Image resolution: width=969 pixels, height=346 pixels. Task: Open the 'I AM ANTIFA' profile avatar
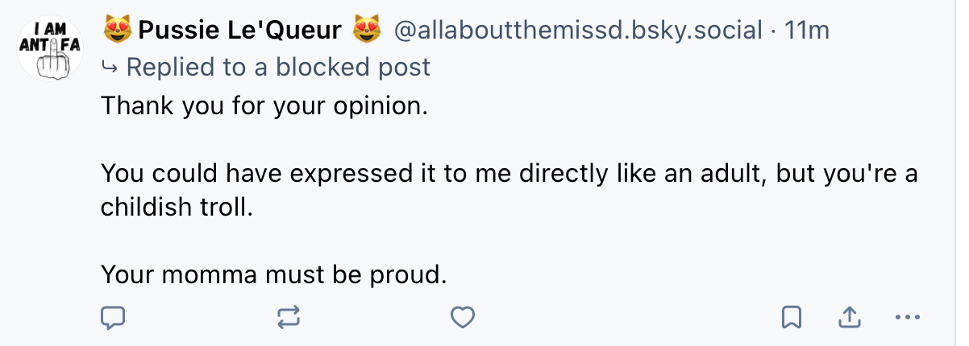pos(51,48)
